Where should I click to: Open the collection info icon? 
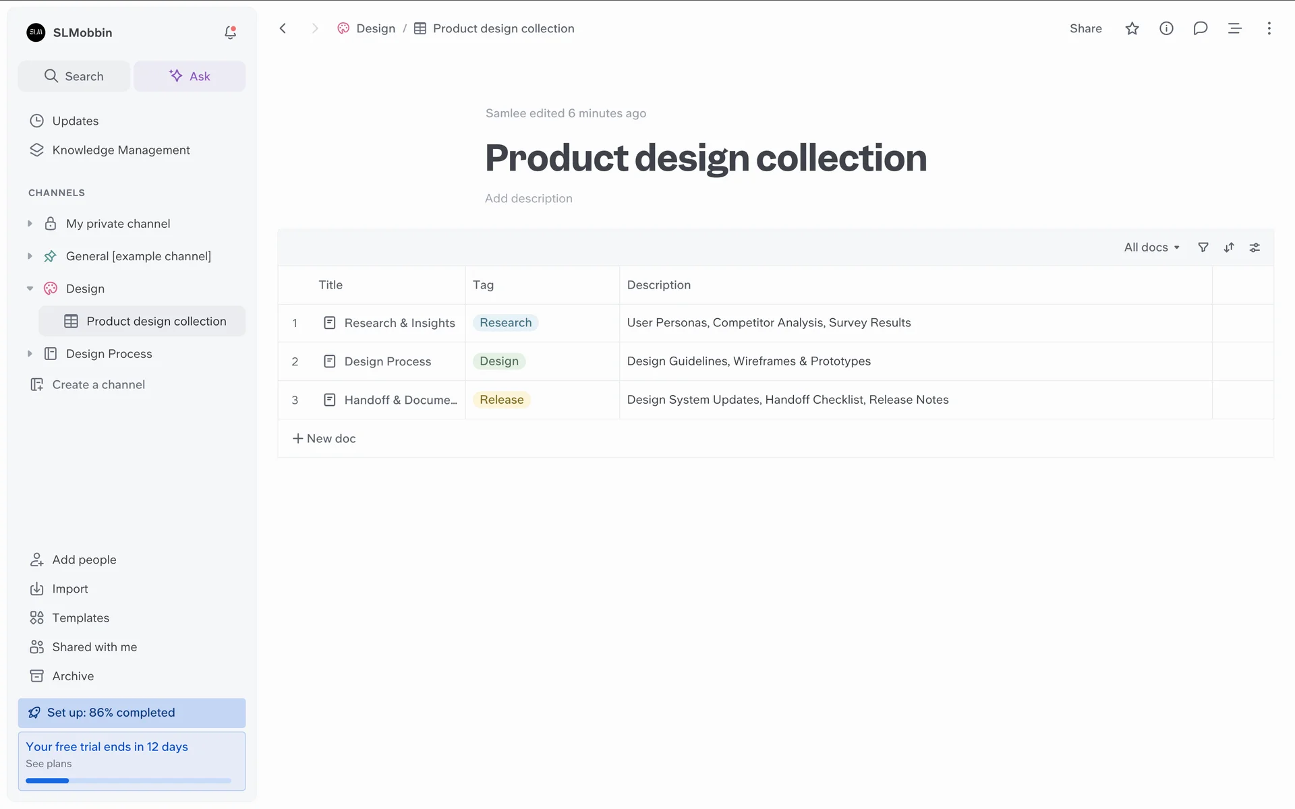coord(1166,28)
